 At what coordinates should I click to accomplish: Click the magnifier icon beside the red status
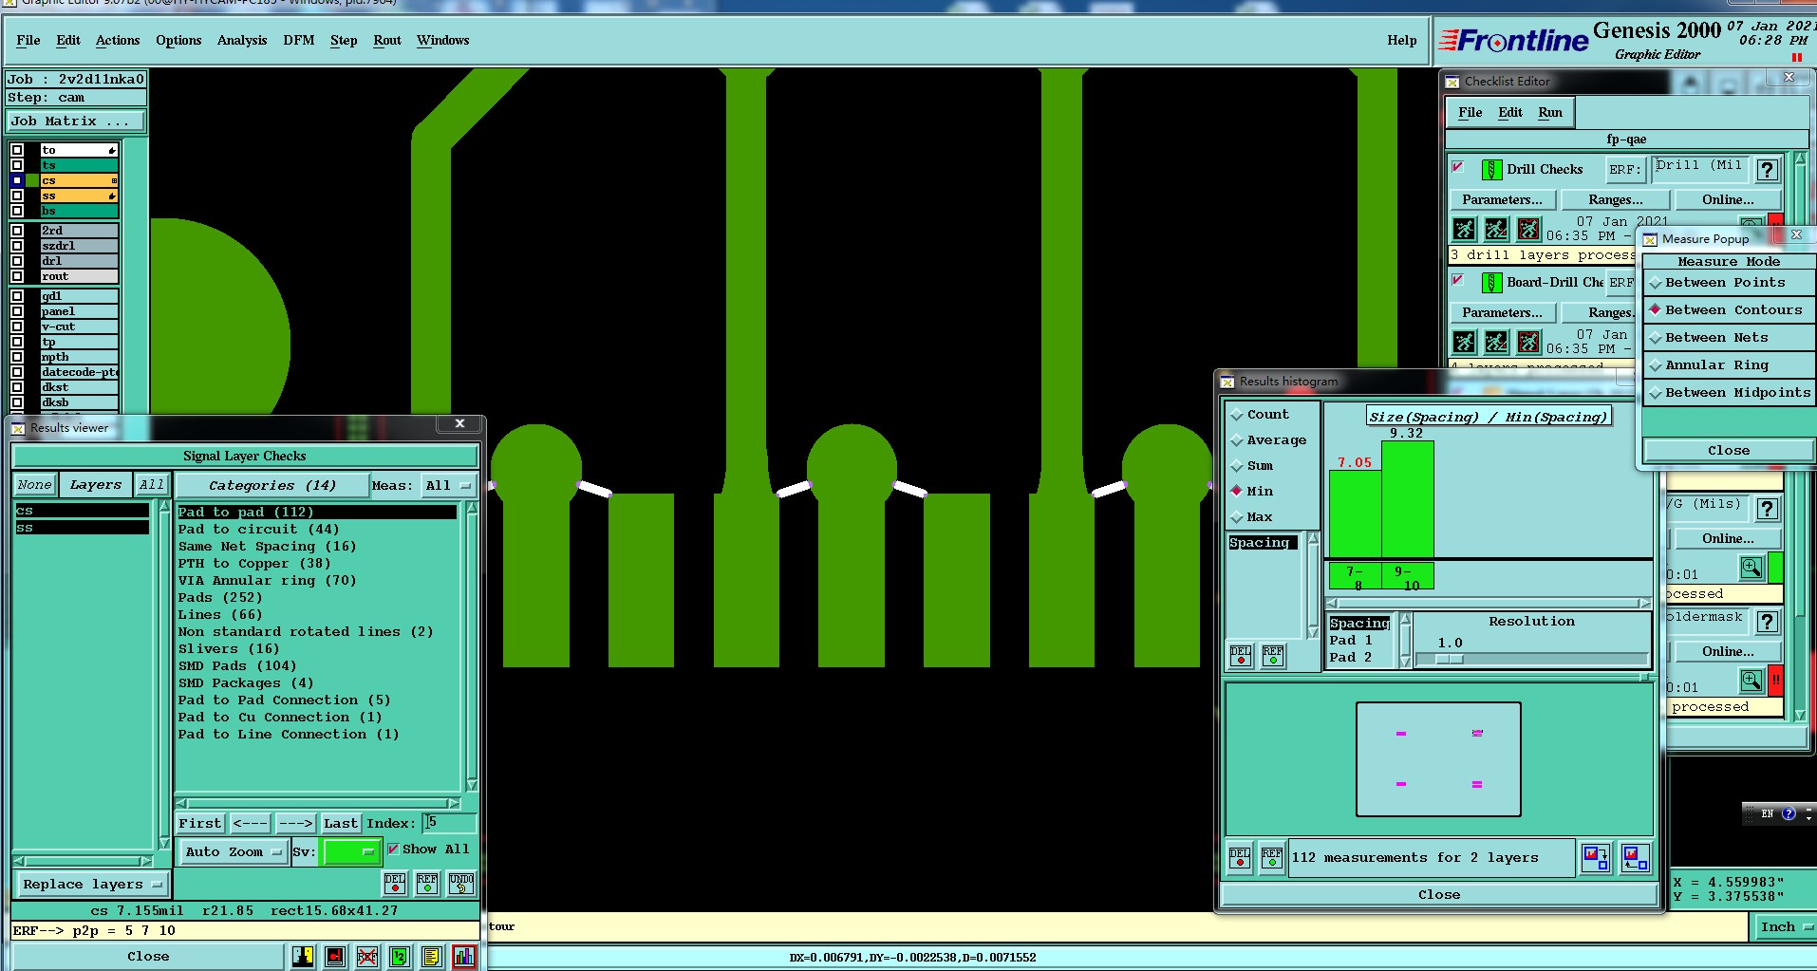click(x=1751, y=681)
